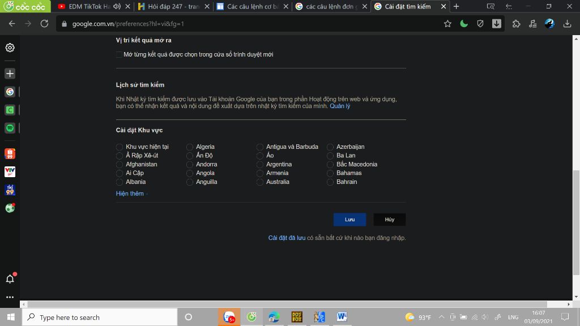The image size is (580, 326).
Task: Select Argentina as the region
Action: coord(259,165)
